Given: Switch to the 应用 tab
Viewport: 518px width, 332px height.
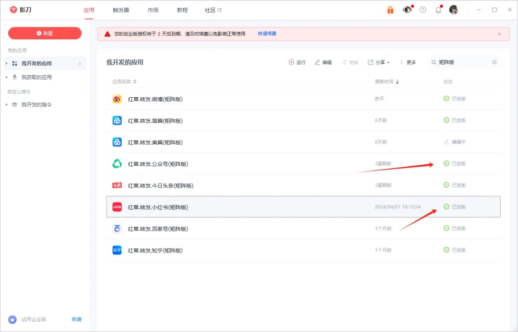Looking at the screenshot, I should click(89, 10).
